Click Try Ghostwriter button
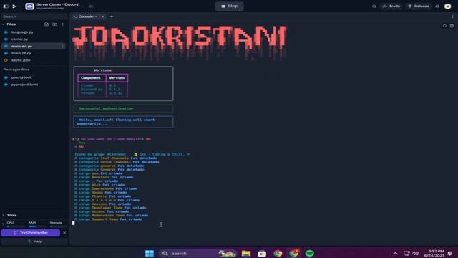Screen dimensions: 458x258 pyautogui.click(x=30, y=233)
